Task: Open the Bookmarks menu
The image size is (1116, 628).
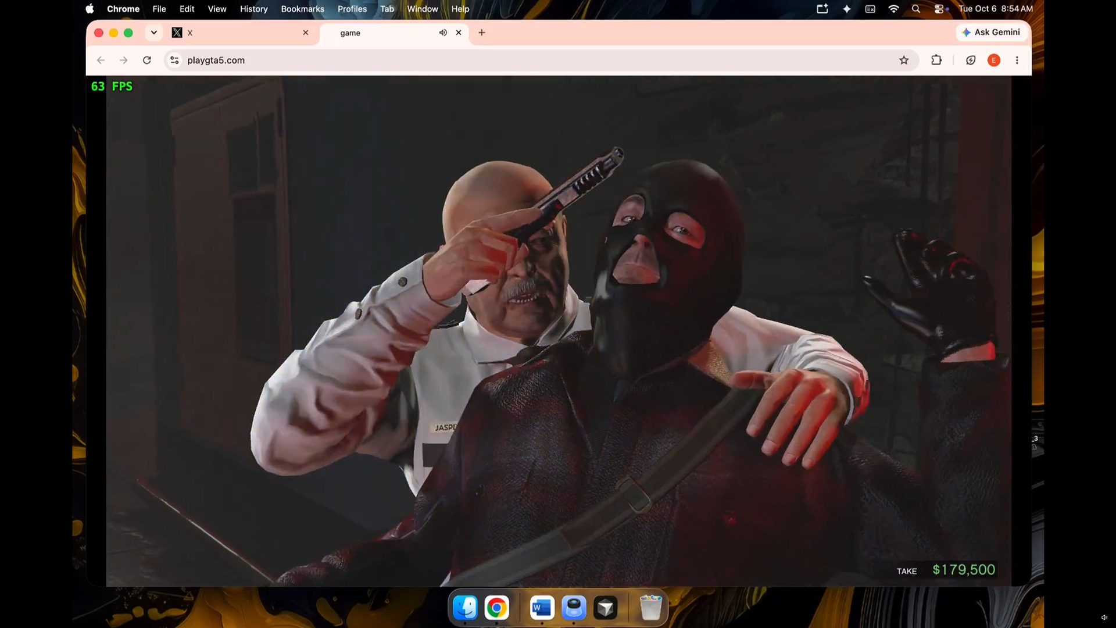Action: pyautogui.click(x=302, y=9)
